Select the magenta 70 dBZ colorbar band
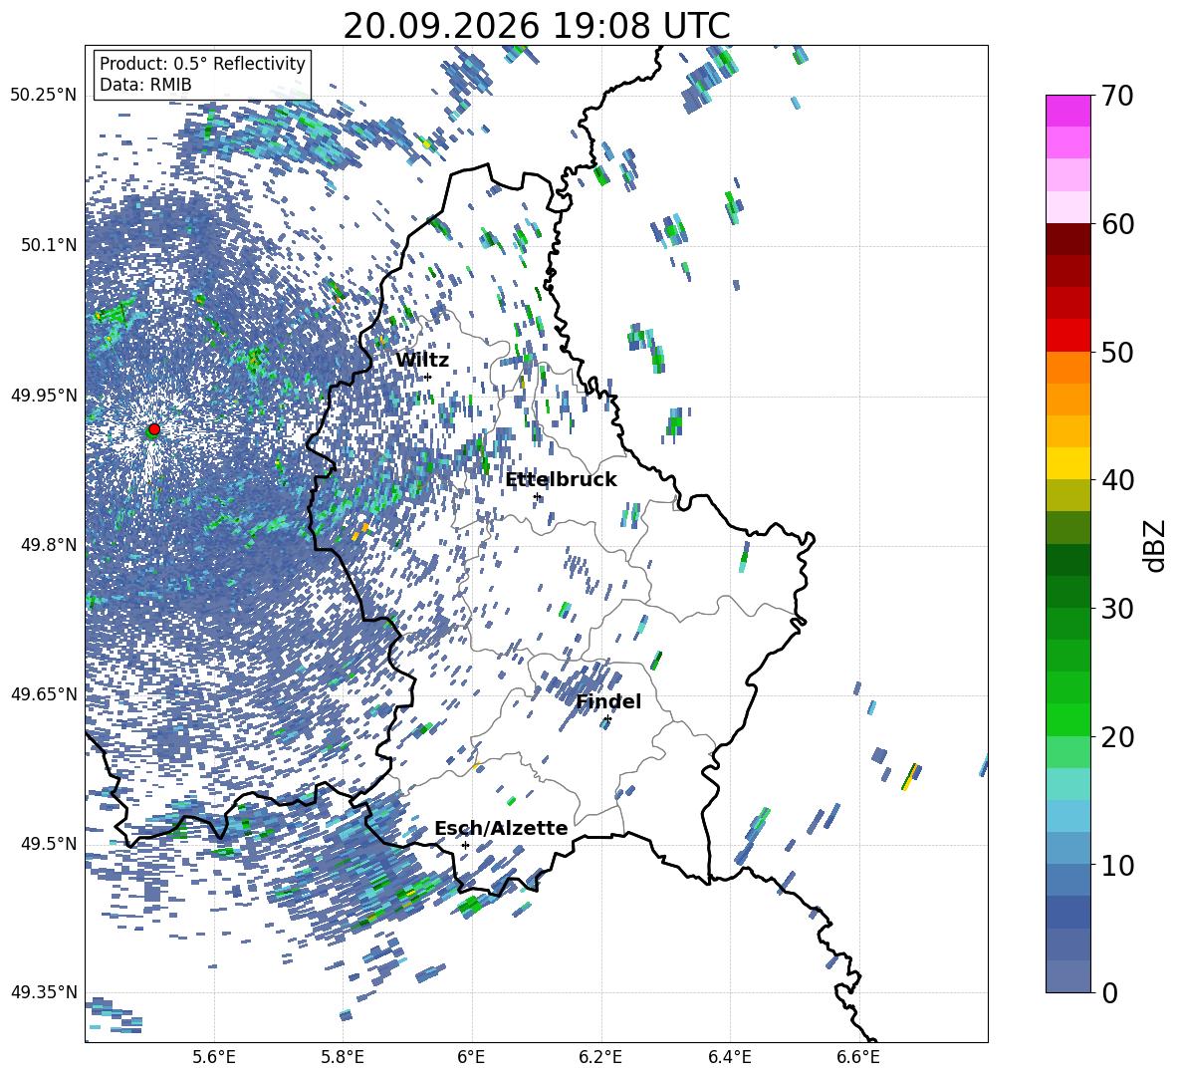Image resolution: width=1179 pixels, height=1077 pixels. coord(1067,111)
